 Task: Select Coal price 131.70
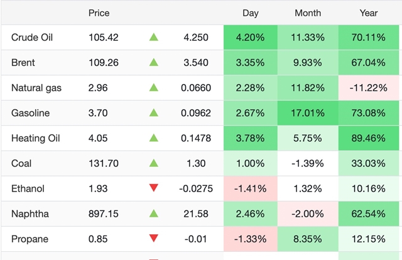click(x=103, y=164)
